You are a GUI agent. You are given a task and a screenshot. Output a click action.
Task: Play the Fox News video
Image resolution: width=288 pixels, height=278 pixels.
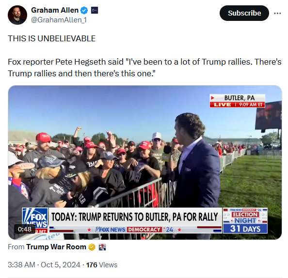[x=145, y=162]
